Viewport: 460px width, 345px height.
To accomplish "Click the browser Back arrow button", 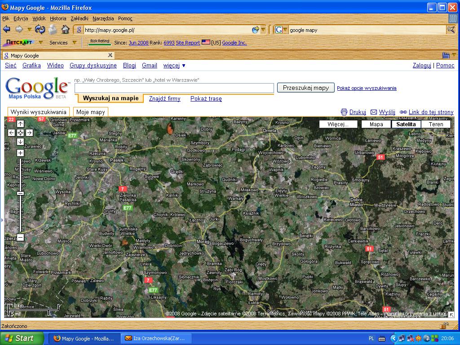I will click(x=6, y=30).
